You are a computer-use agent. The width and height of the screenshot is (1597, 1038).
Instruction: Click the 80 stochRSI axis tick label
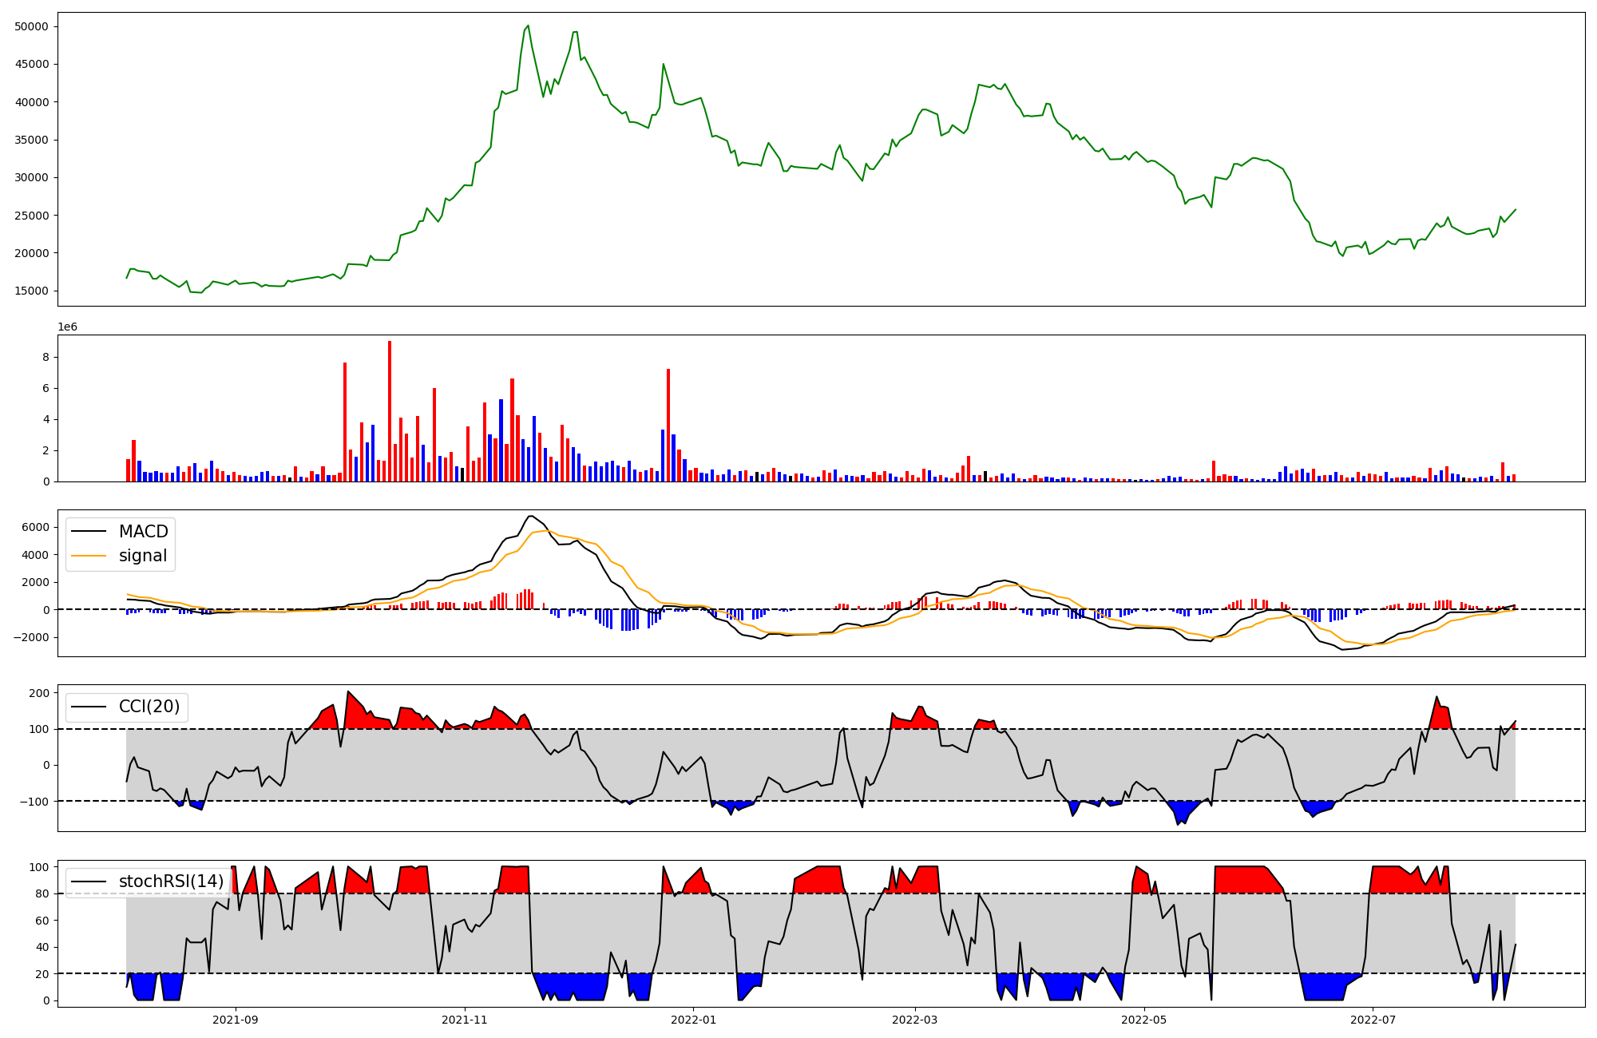tap(42, 893)
